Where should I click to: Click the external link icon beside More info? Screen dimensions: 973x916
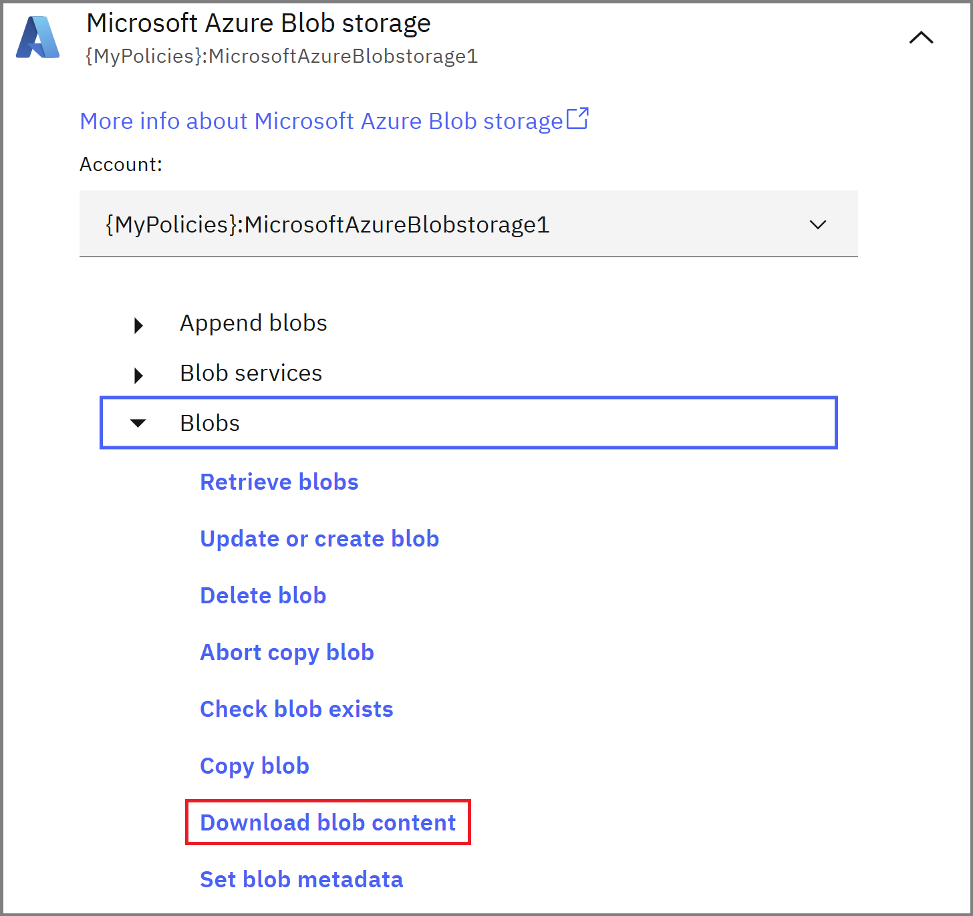point(577,119)
